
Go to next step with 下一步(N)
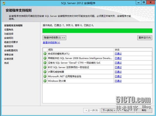109,110
